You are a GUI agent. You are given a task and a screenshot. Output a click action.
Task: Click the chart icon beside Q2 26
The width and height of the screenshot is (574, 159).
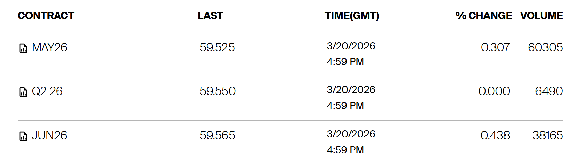pyautogui.click(x=23, y=92)
